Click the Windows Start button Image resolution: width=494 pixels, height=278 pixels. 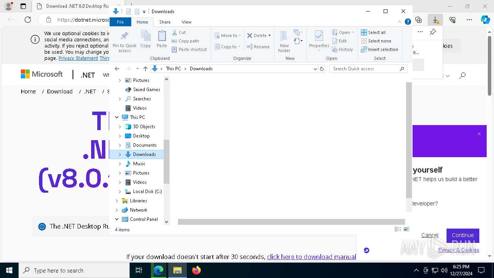click(9, 270)
